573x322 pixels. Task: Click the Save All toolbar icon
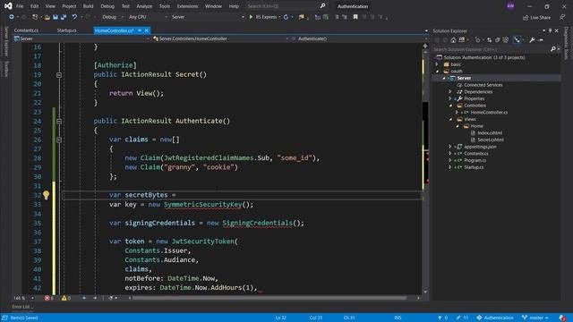pyautogui.click(x=64, y=17)
